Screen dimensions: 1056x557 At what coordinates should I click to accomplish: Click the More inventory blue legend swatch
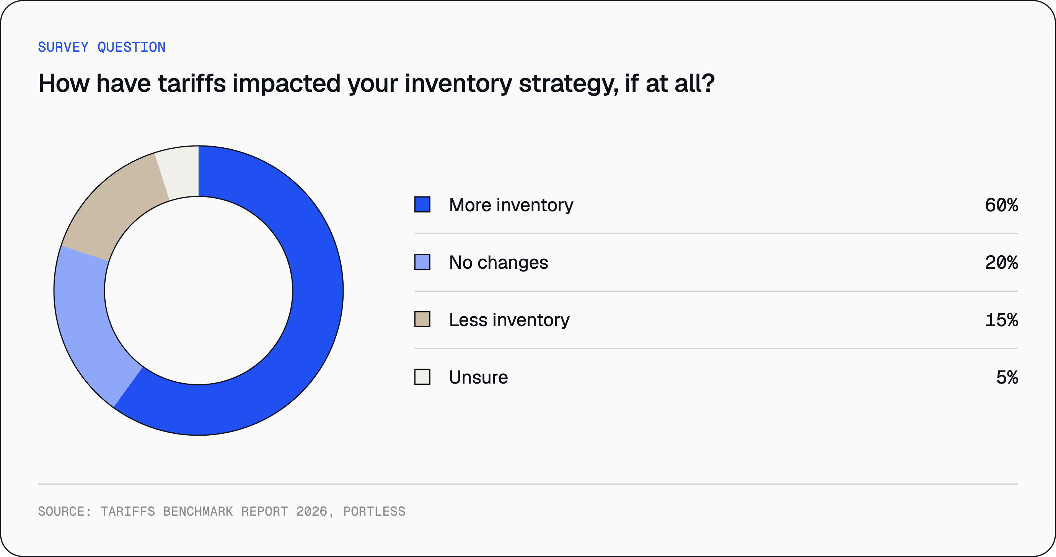click(x=422, y=204)
